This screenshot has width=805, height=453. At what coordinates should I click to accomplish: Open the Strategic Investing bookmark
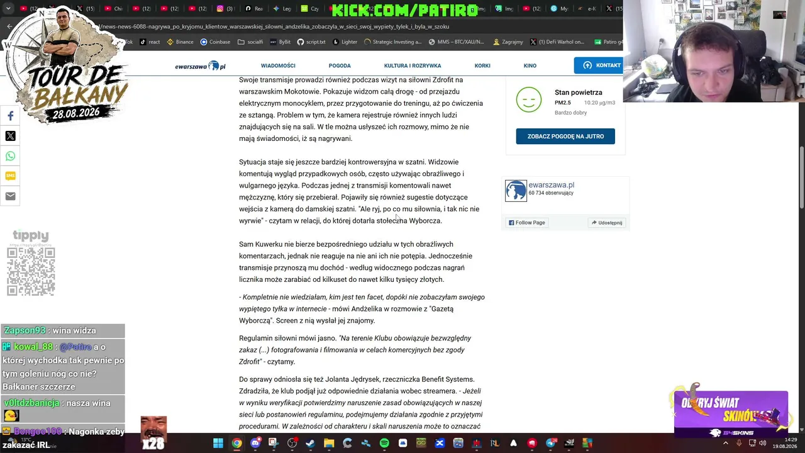(x=393, y=42)
